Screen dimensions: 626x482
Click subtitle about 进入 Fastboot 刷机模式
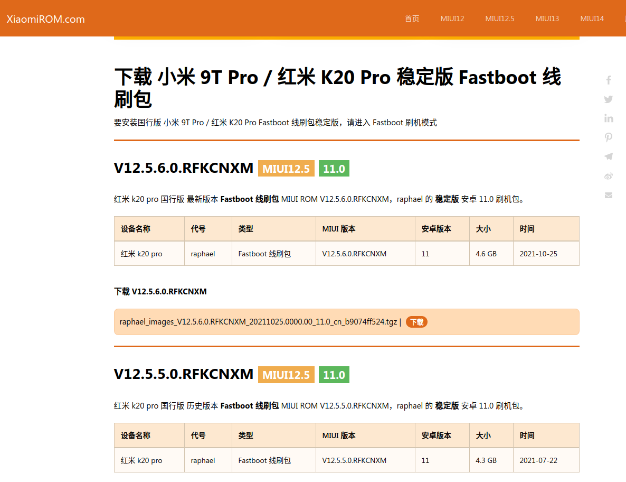coord(276,123)
